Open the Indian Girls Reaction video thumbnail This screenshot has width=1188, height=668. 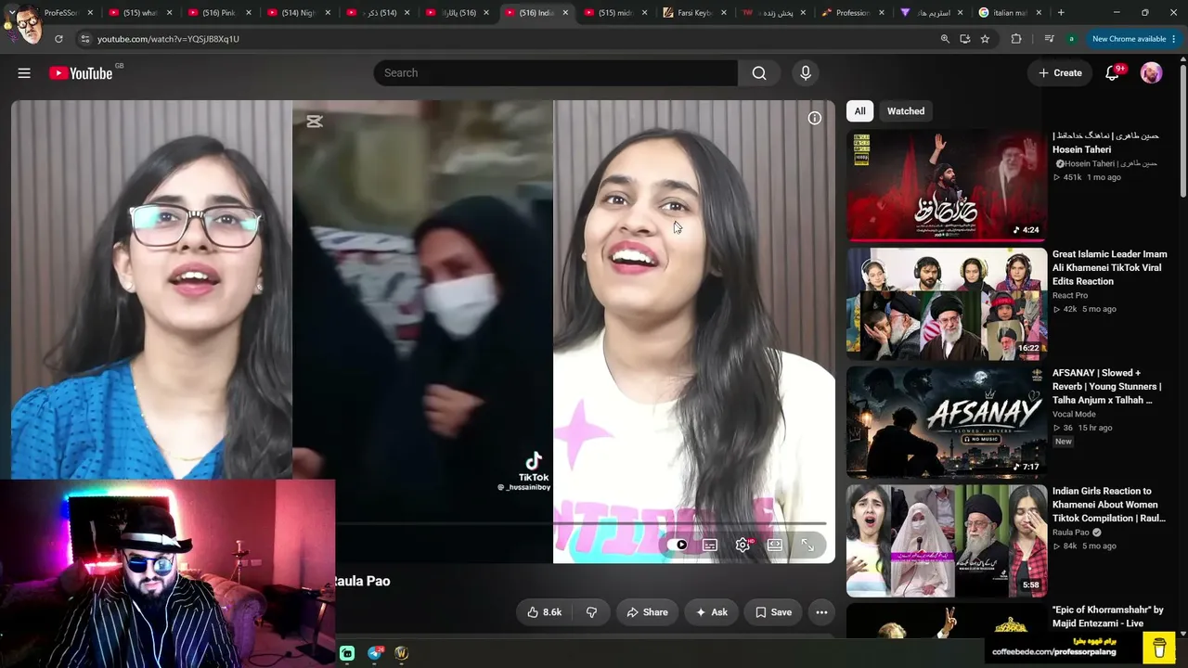(947, 541)
